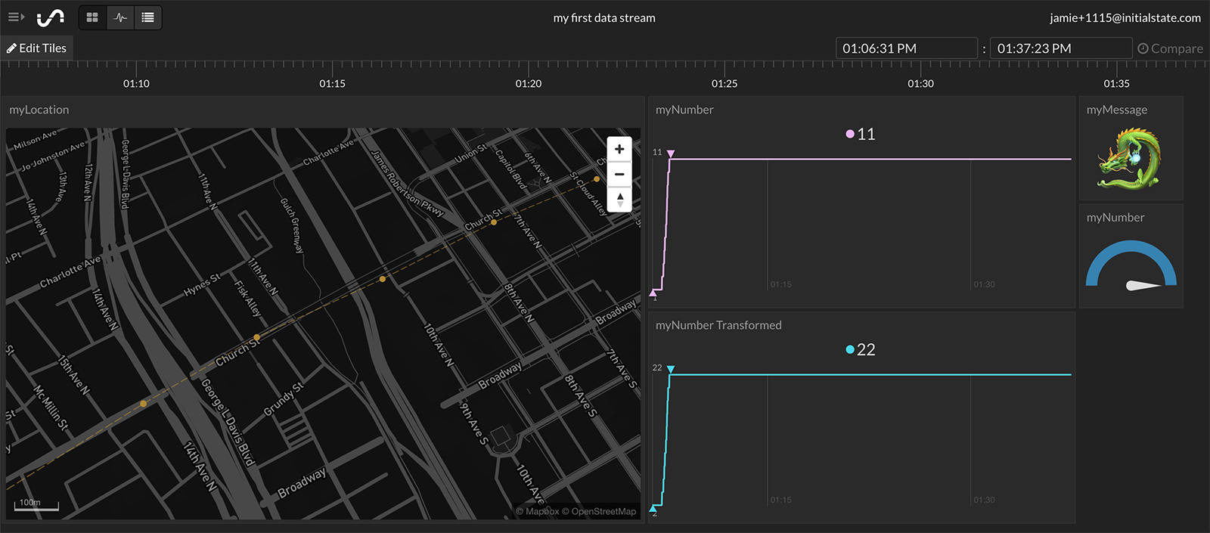The image size is (1210, 533).
Task: Switch to Lines list view
Action: pos(148,17)
